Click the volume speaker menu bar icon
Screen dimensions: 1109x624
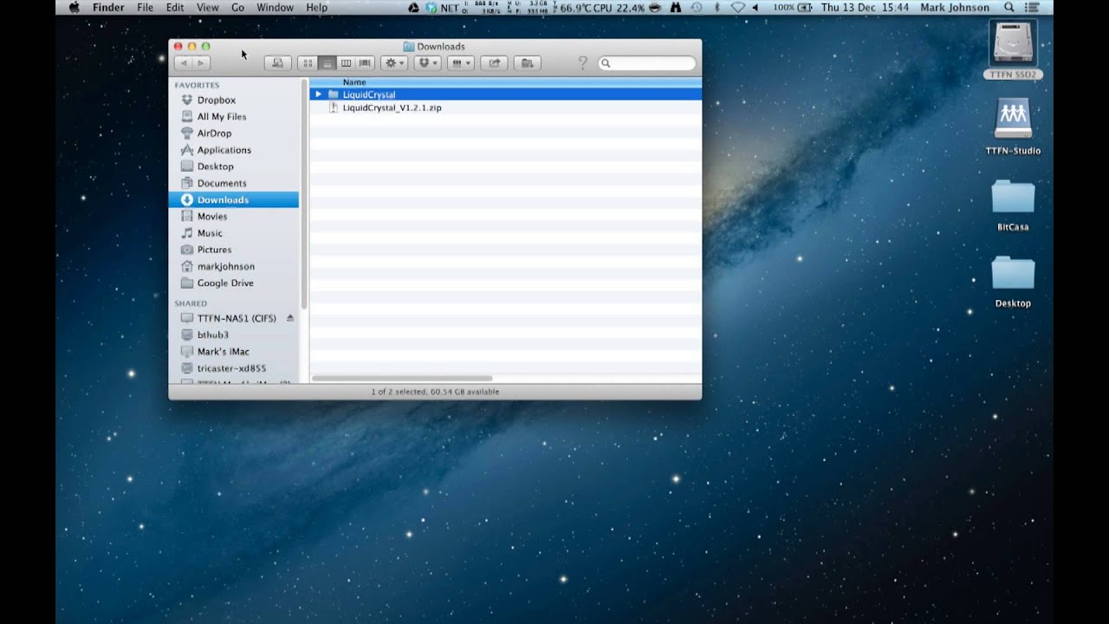click(x=755, y=8)
